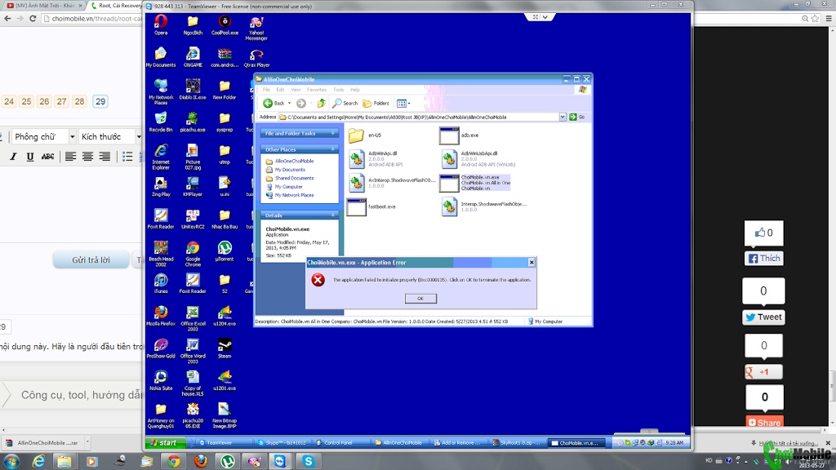This screenshot has width=836, height=470.
Task: Toggle italic formatting in the reply editor
Action: 13,156
